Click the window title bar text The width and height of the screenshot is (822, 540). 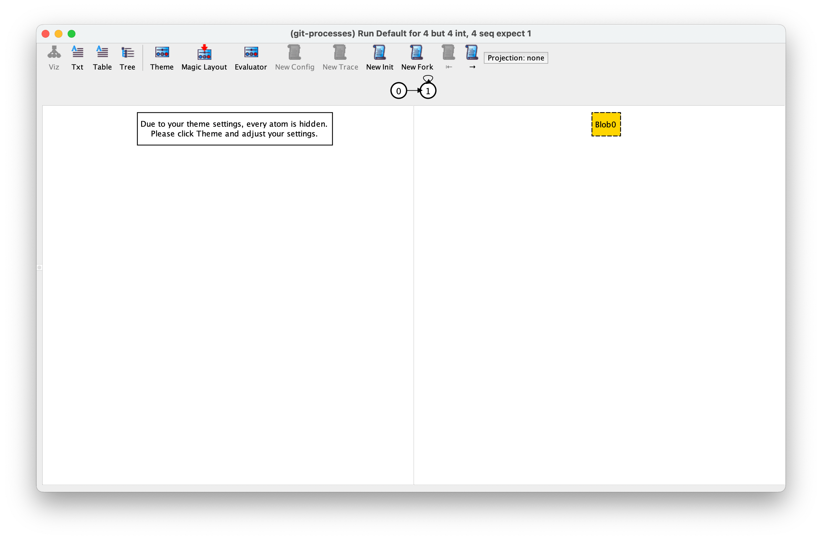point(411,33)
